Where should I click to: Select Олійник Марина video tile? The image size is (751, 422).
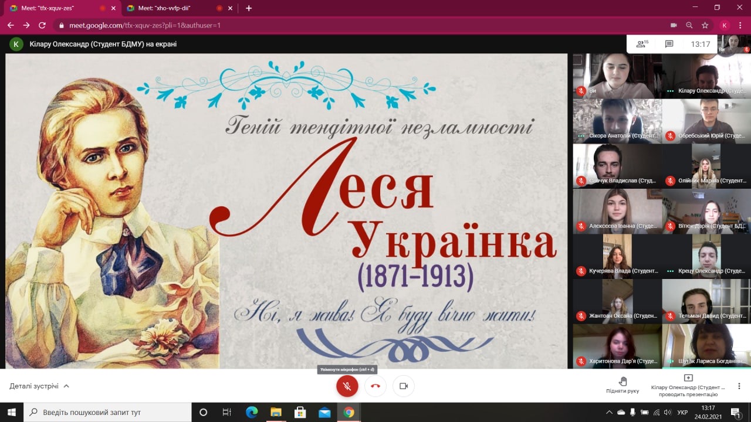coord(706,166)
